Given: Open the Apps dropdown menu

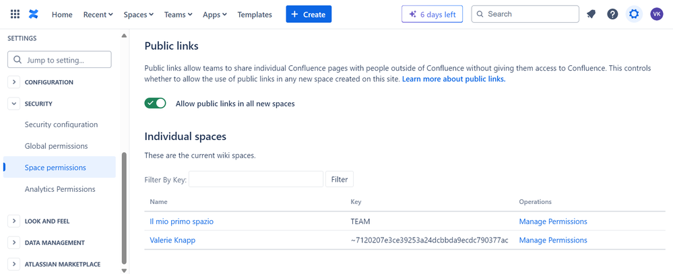Looking at the screenshot, I should (x=215, y=14).
